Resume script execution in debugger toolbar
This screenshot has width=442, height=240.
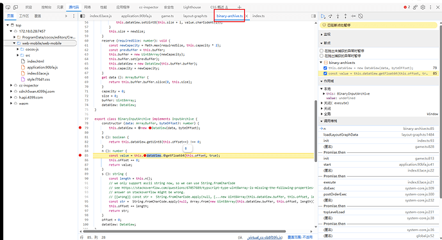tap(323, 16)
